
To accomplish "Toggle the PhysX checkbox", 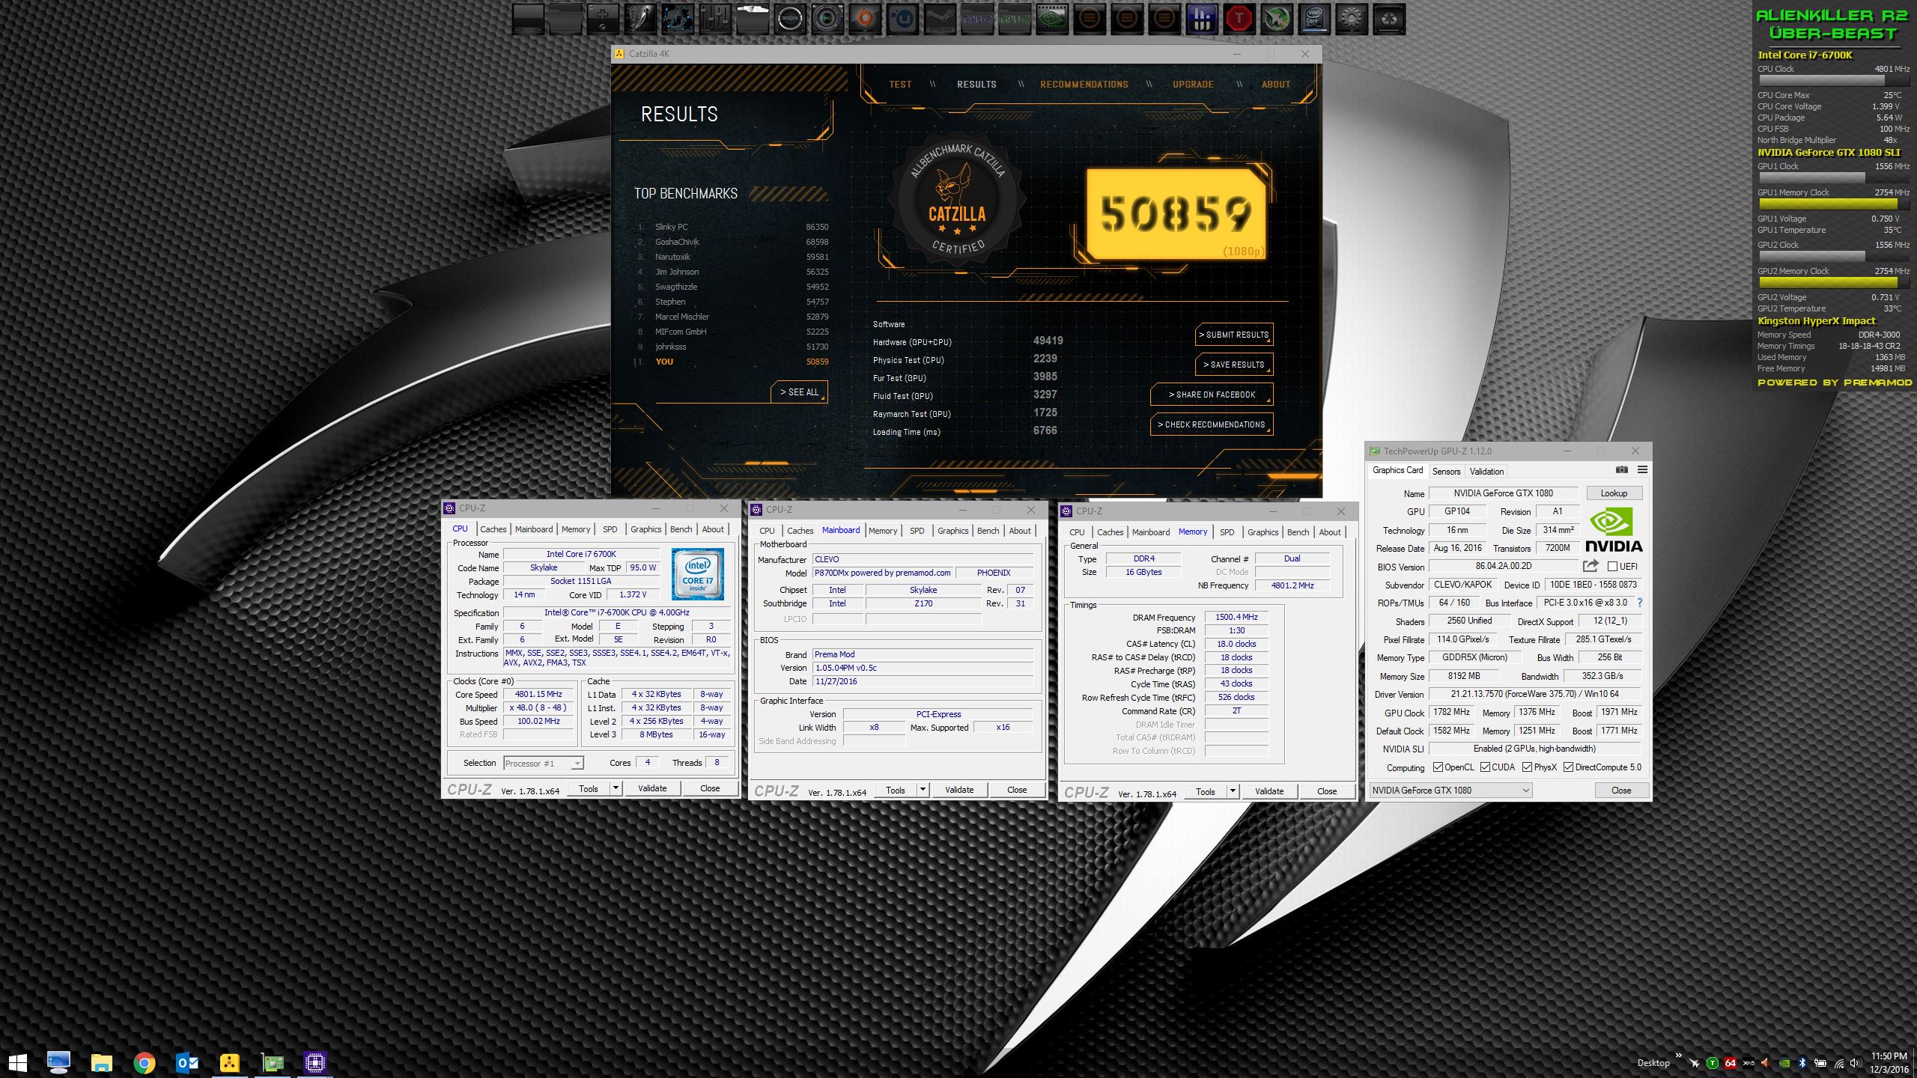I will coord(1527,767).
